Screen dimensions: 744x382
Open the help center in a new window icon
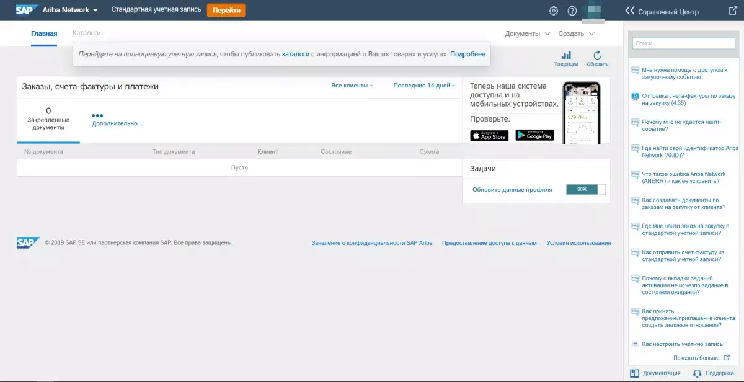pos(732,11)
